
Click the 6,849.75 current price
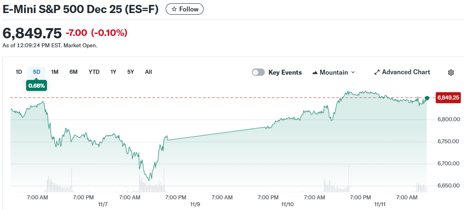click(x=32, y=33)
